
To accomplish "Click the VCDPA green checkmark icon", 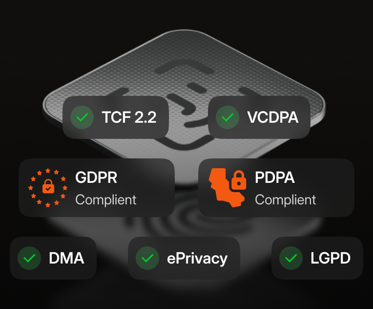I will 228,117.
